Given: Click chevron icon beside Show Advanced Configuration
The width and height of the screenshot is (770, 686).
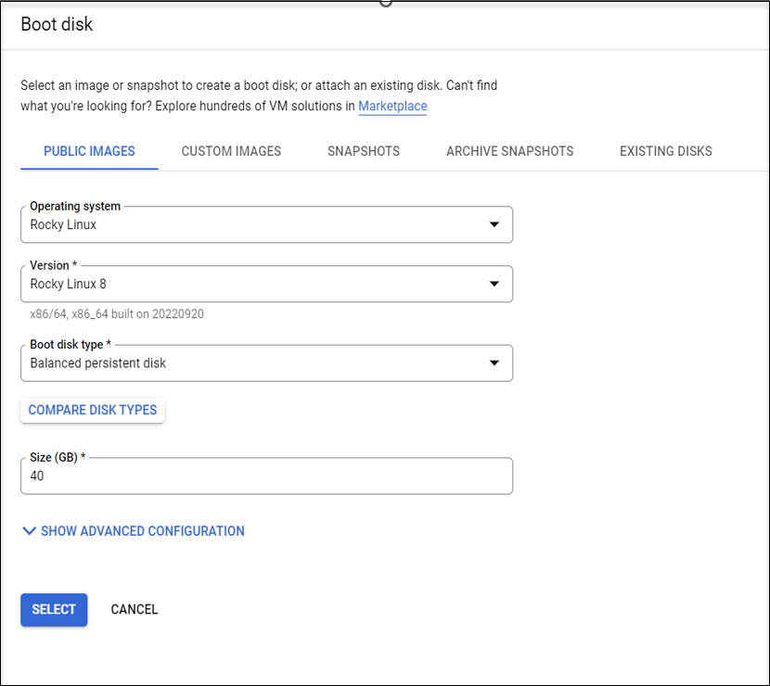Looking at the screenshot, I should (29, 531).
